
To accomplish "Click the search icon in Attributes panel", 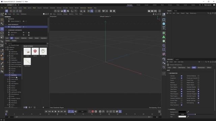I will pyautogui.click(x=206, y=62).
